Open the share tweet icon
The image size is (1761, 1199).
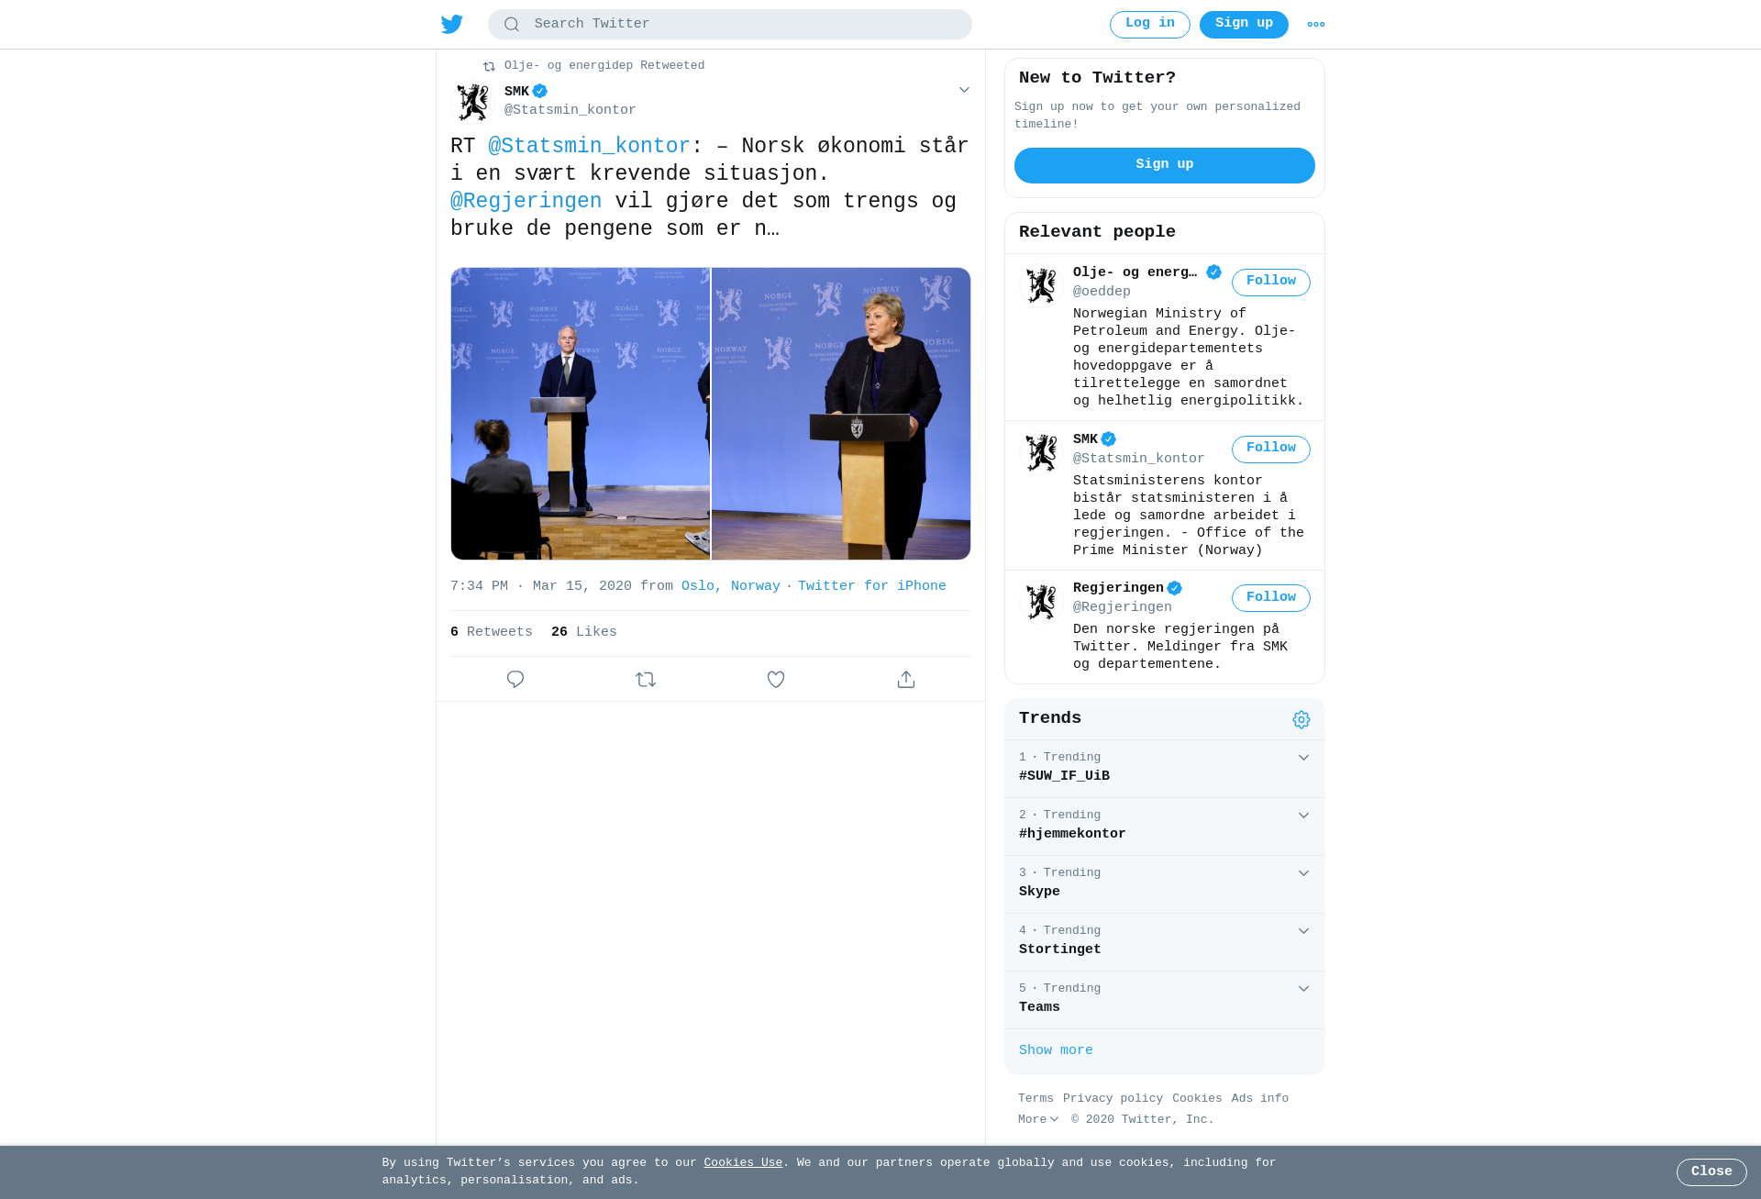tap(906, 679)
